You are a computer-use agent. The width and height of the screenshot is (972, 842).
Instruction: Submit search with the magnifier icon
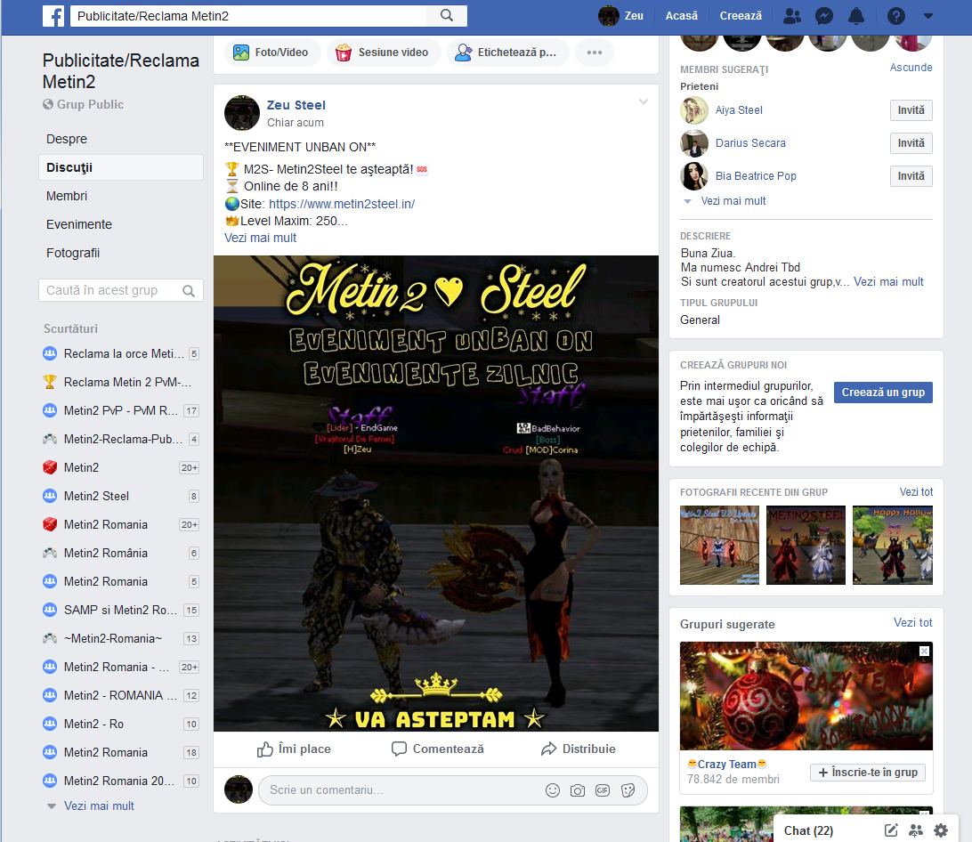[446, 15]
